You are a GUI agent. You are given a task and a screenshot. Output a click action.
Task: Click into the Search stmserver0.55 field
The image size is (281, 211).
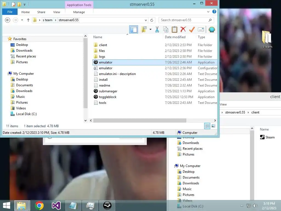coord(186,20)
